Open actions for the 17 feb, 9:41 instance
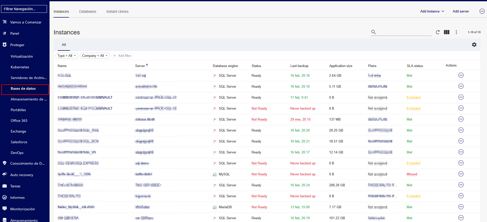The height and width of the screenshot is (222, 487). tap(461, 97)
